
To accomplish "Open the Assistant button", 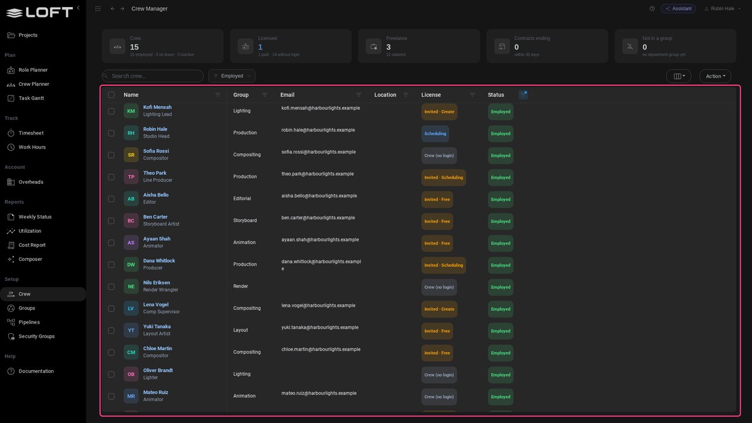I will [x=679, y=9].
